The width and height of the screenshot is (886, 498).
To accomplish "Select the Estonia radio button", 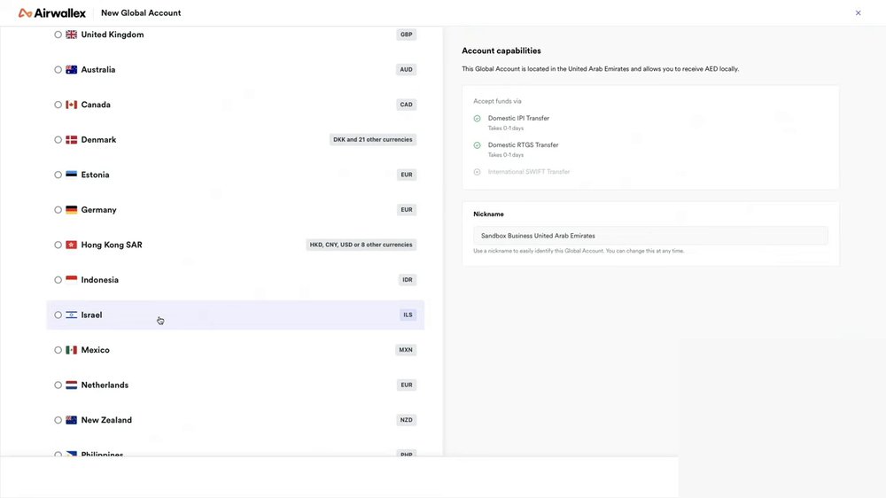I will pos(58,175).
